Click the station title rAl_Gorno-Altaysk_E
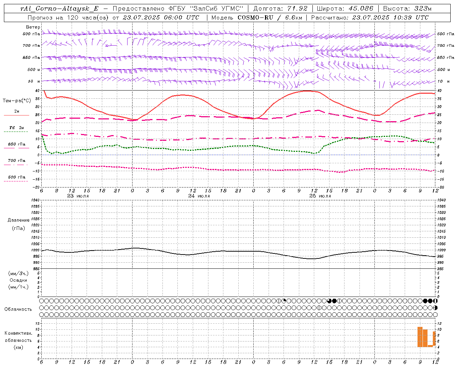Viewport: 456px width, 365px height. 59,9
